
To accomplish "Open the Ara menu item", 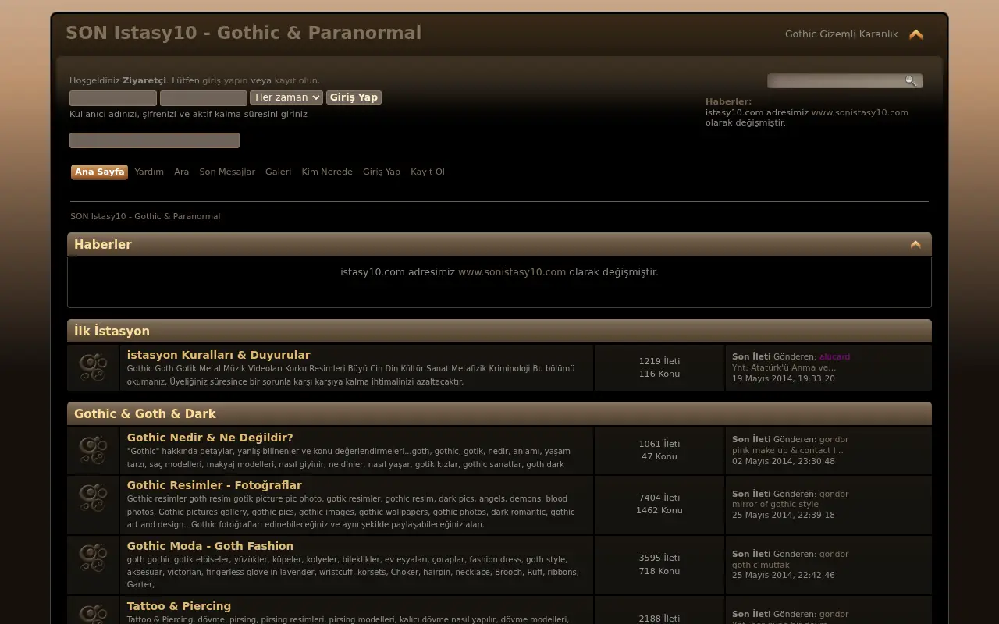I will 182,172.
